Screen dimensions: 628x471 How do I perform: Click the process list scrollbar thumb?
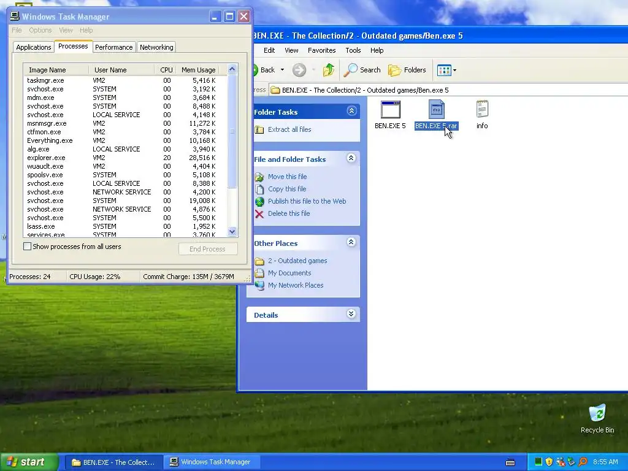click(x=232, y=131)
